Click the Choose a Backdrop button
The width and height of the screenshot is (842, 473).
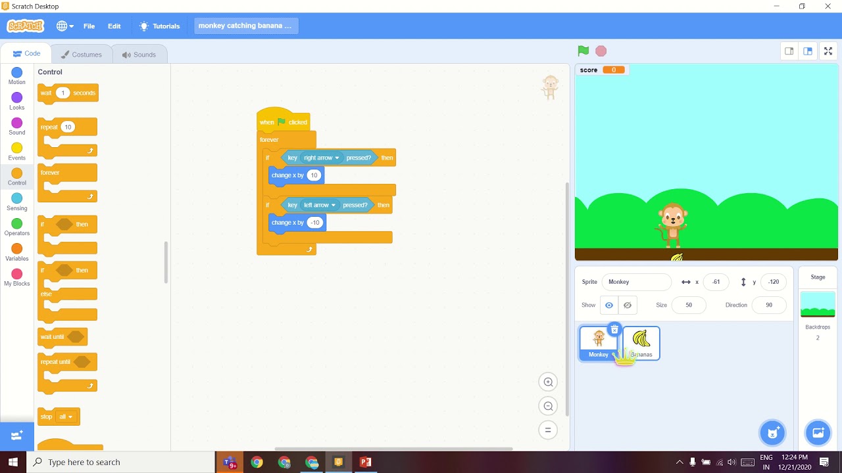818,433
